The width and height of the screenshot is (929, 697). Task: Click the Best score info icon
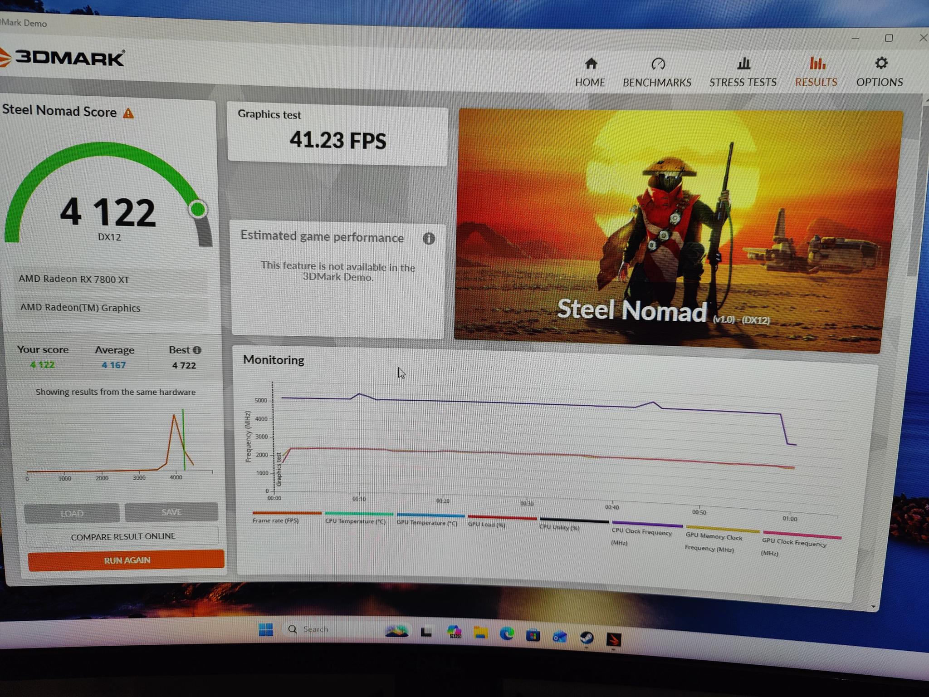tap(197, 350)
